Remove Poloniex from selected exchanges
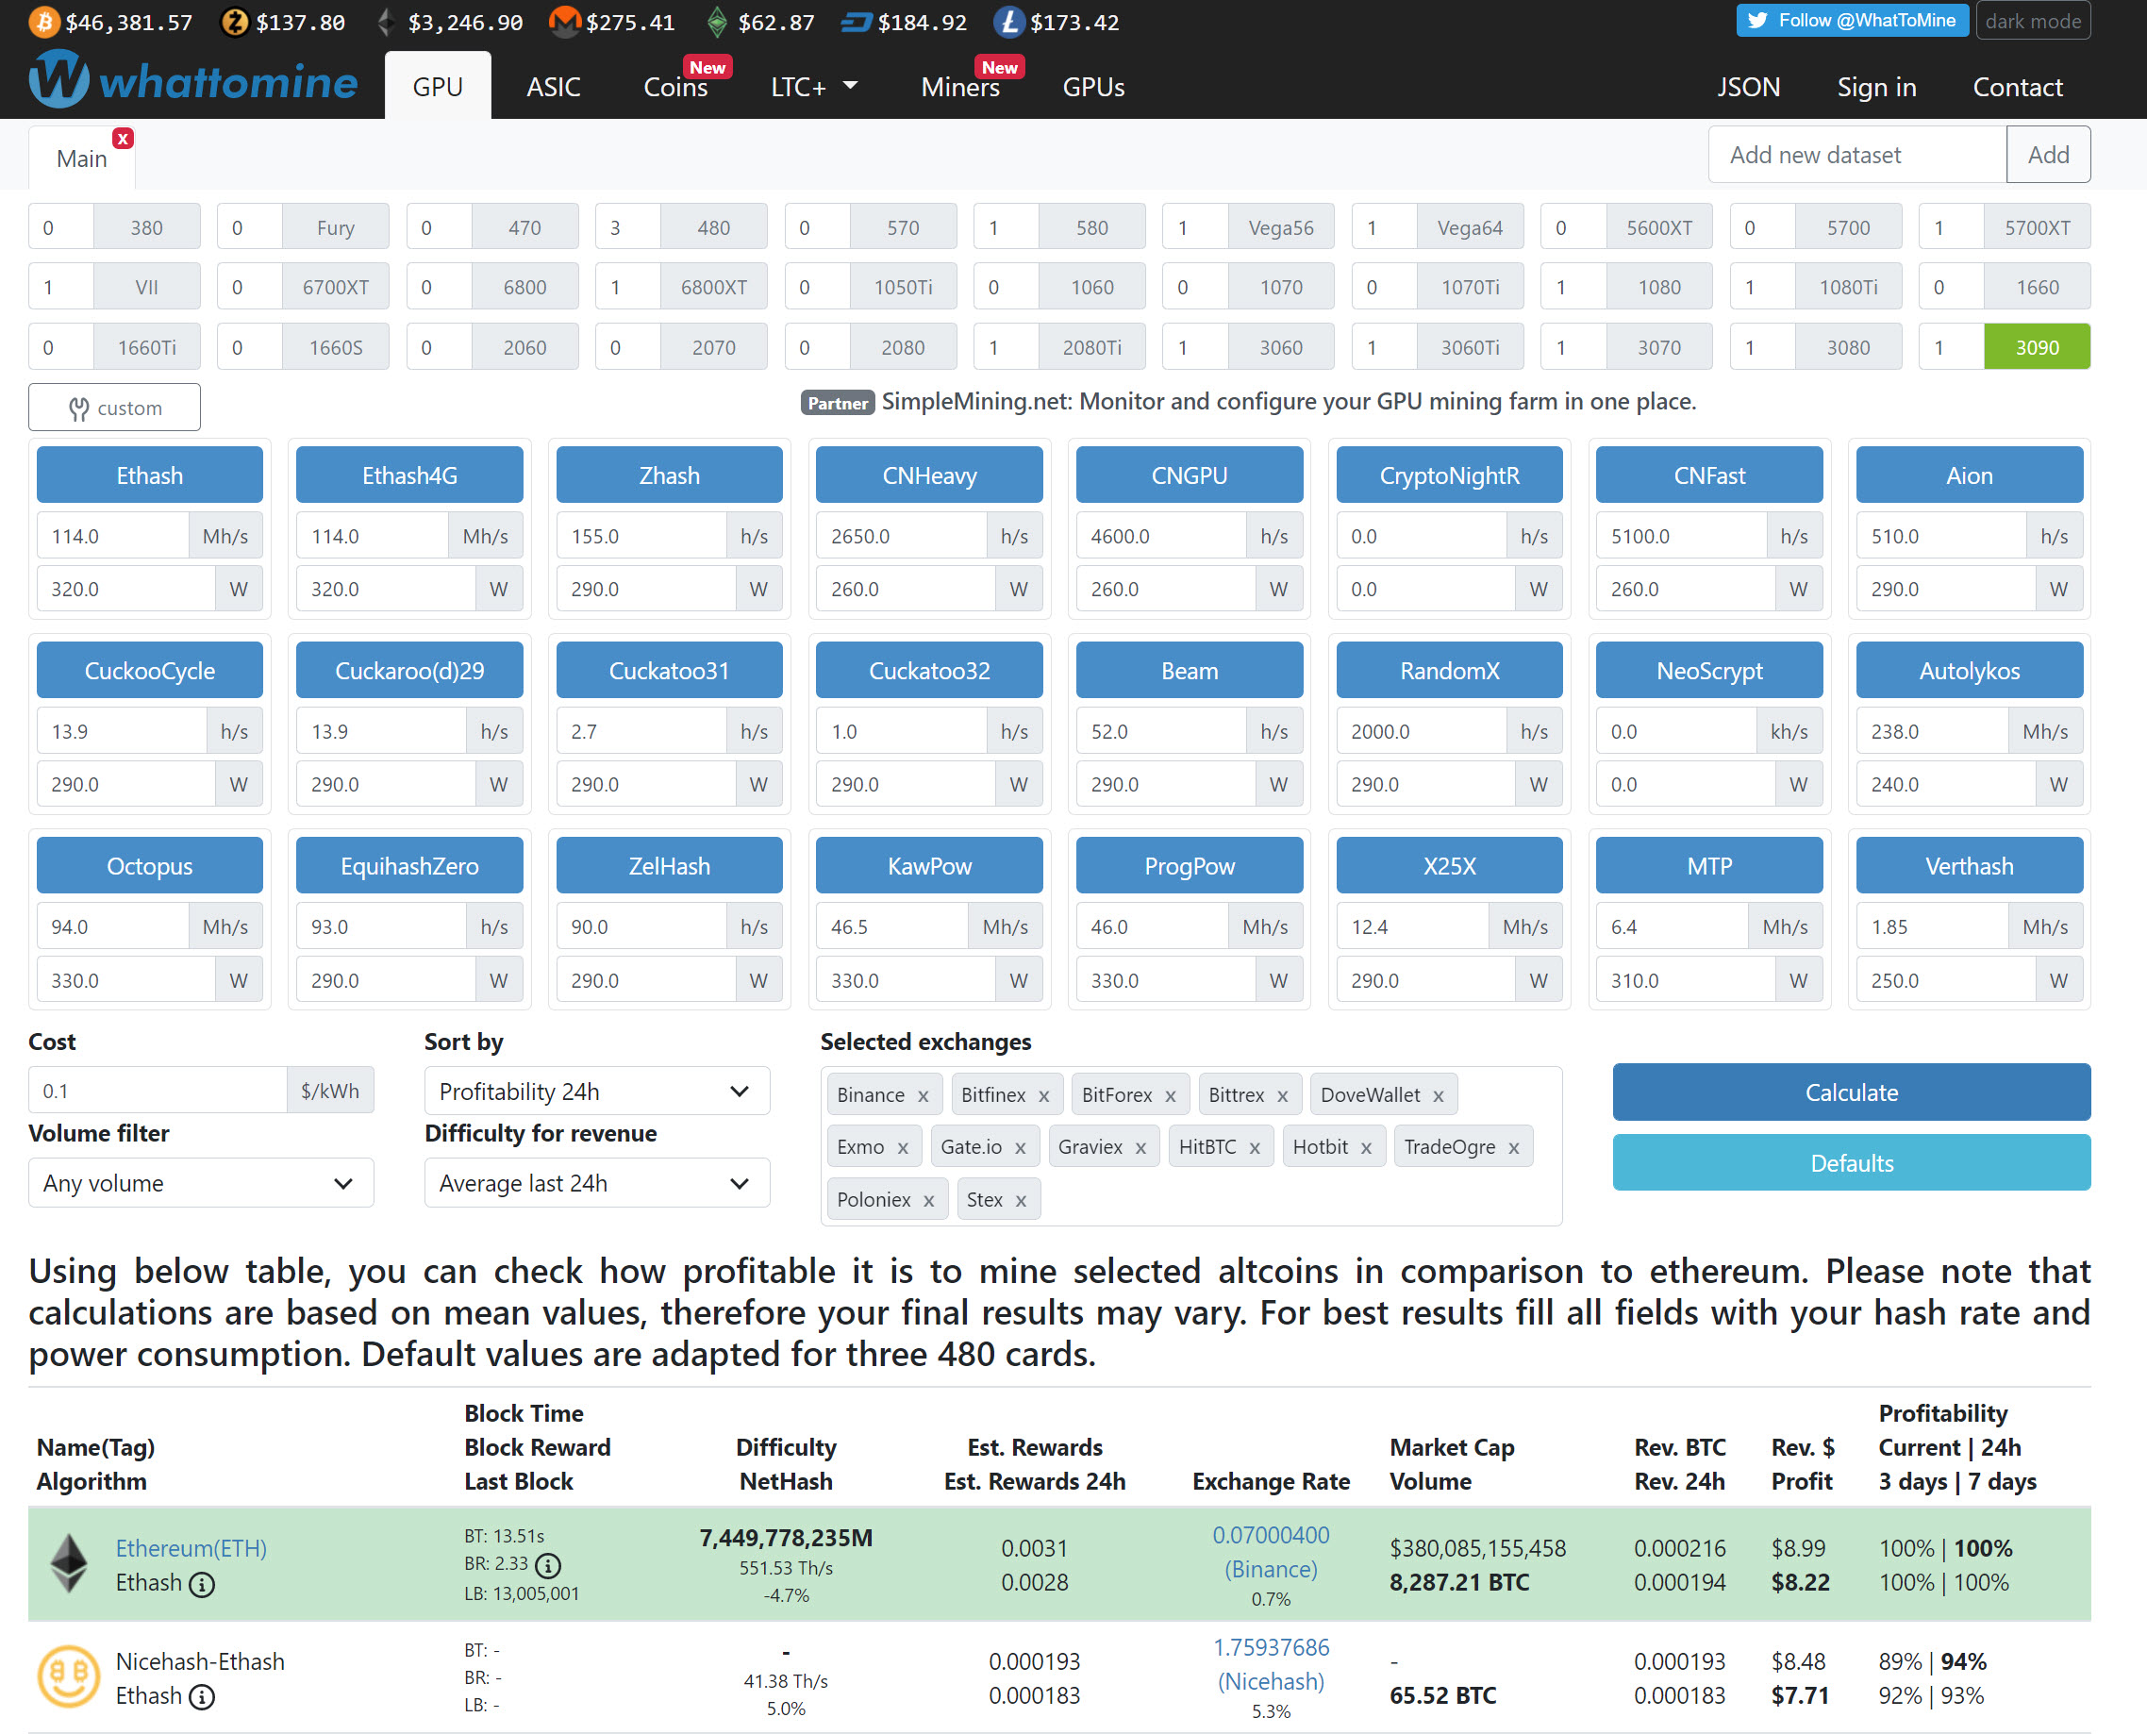 (x=929, y=1201)
